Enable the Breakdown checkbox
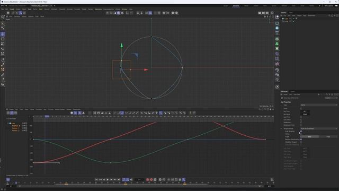 pyautogui.click(x=301, y=123)
